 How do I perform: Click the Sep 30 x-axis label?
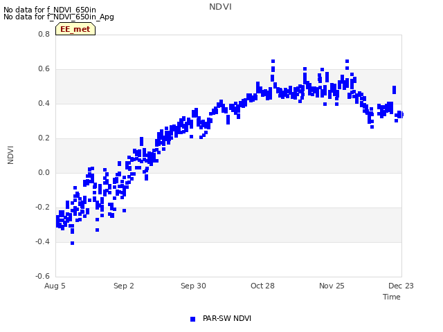193,286
